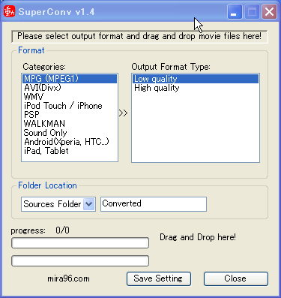
Task: Select MPG (MPEG1) category
Action: [x=70, y=79]
